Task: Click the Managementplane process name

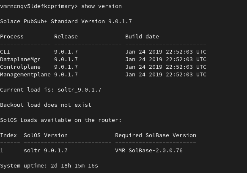Action: click(25, 75)
